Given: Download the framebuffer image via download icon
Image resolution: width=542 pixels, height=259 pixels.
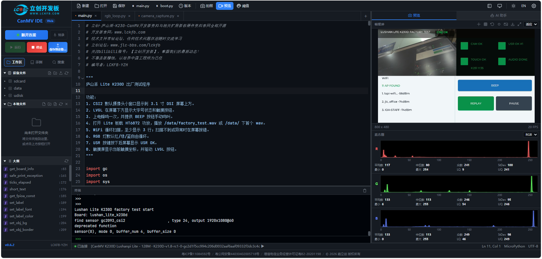Looking at the screenshot, I should 513,24.
